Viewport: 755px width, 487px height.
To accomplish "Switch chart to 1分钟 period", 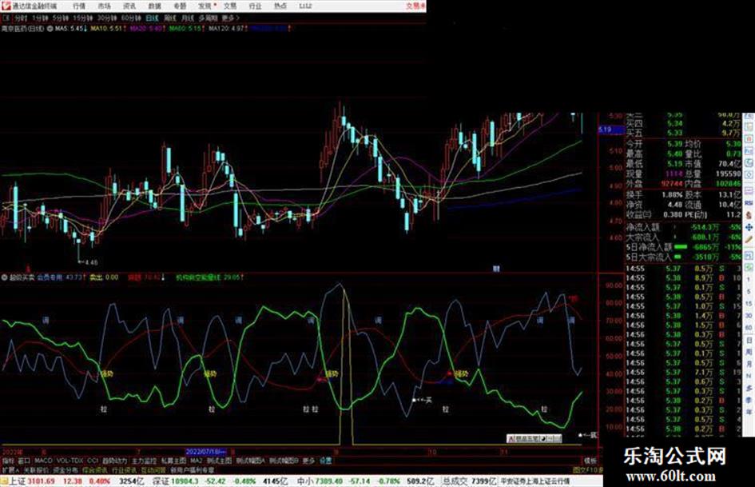I will point(40,18).
